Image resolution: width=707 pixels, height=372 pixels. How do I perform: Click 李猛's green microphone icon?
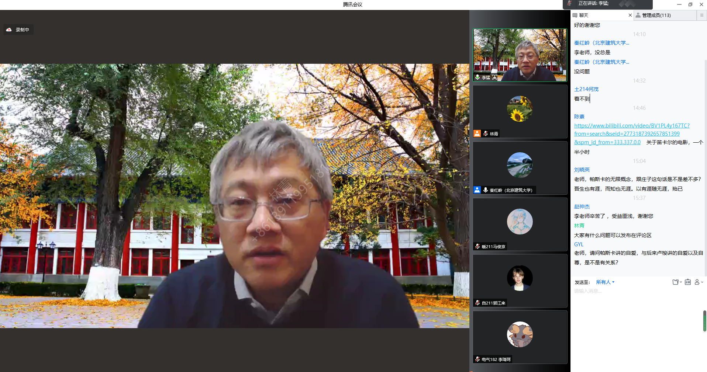click(x=477, y=77)
